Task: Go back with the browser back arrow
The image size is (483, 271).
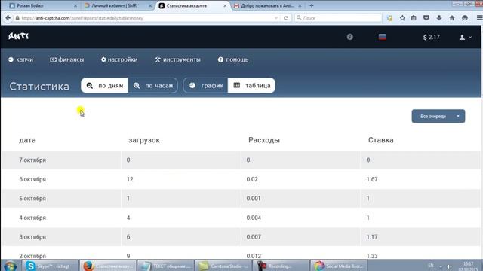Action: pyautogui.click(x=8, y=18)
